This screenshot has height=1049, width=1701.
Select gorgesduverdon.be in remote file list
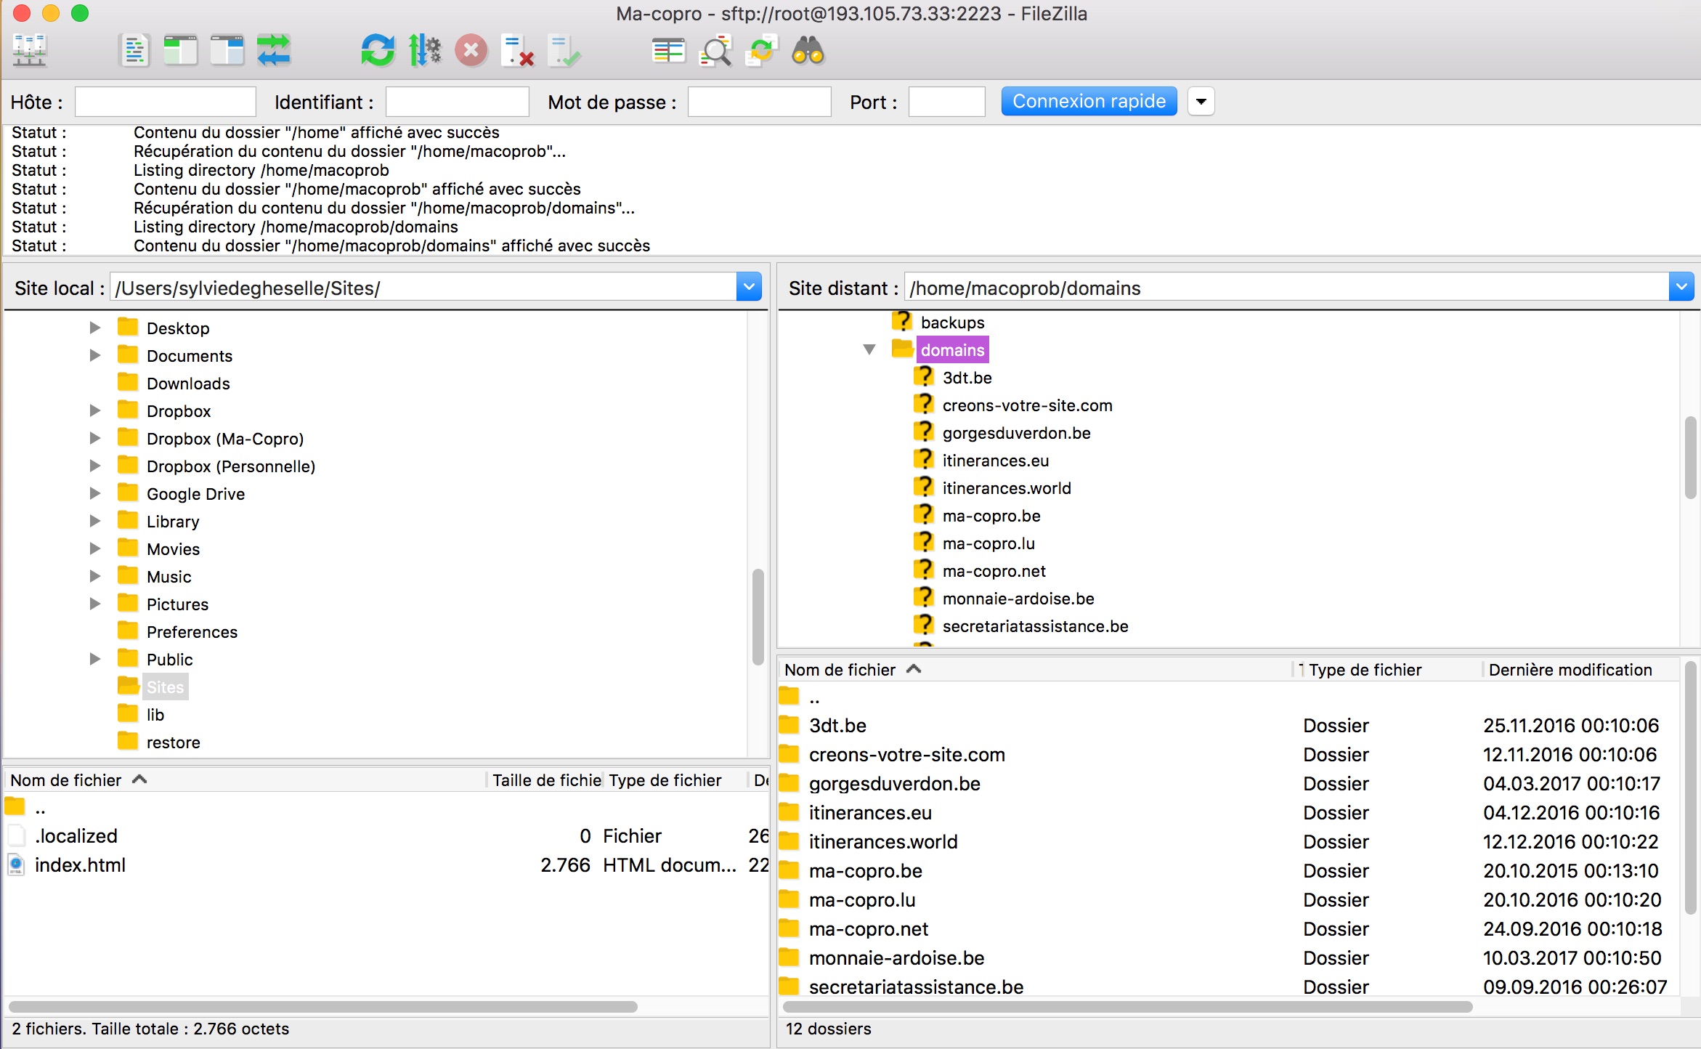(1229, 784)
